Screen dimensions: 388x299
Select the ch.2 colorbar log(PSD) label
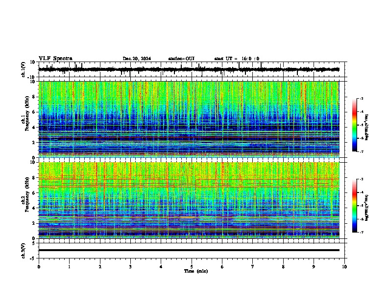[366, 208]
